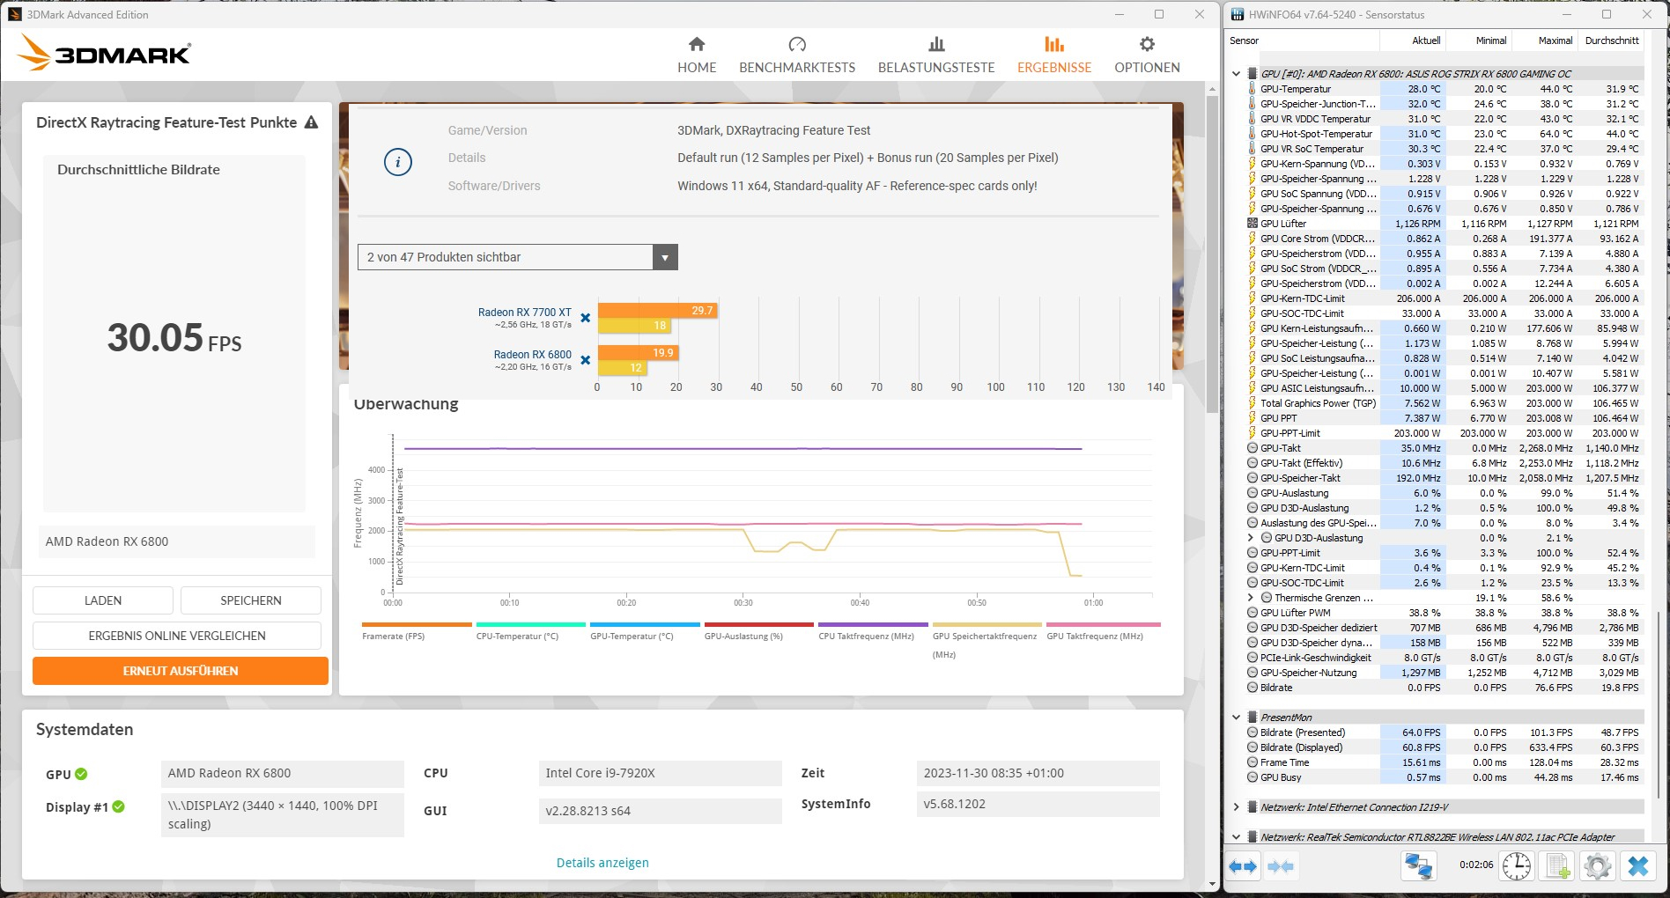Remove Radeon RX 6800 from comparison chart
Viewport: 1670px width, 898px height.
[586, 360]
